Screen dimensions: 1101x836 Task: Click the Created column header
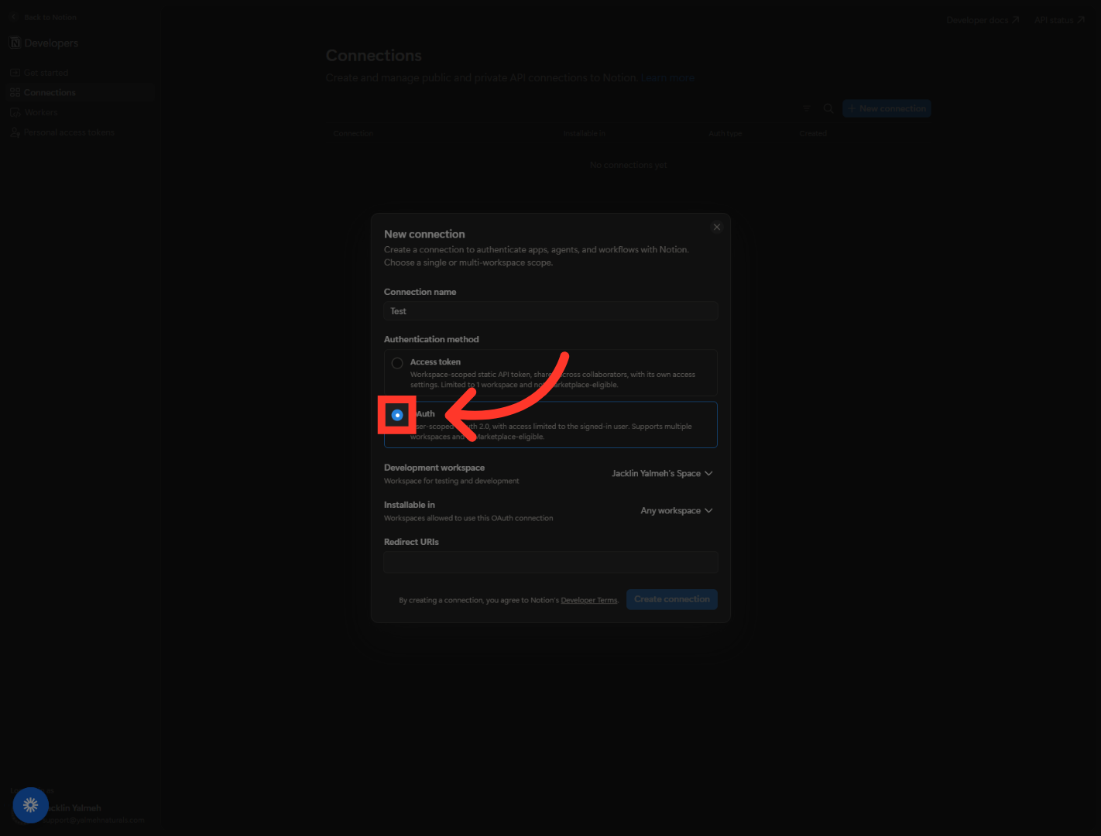[813, 134]
